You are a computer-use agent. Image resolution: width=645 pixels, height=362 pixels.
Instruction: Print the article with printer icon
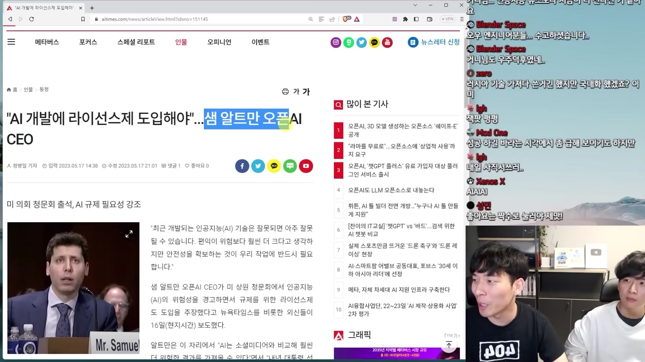coord(286,91)
